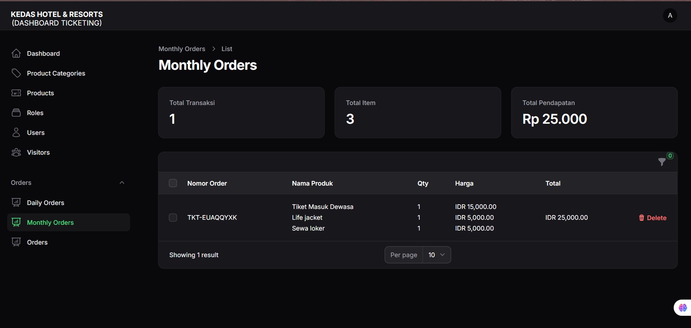
Task: Open the filter funnel icon above the table
Action: [662, 163]
